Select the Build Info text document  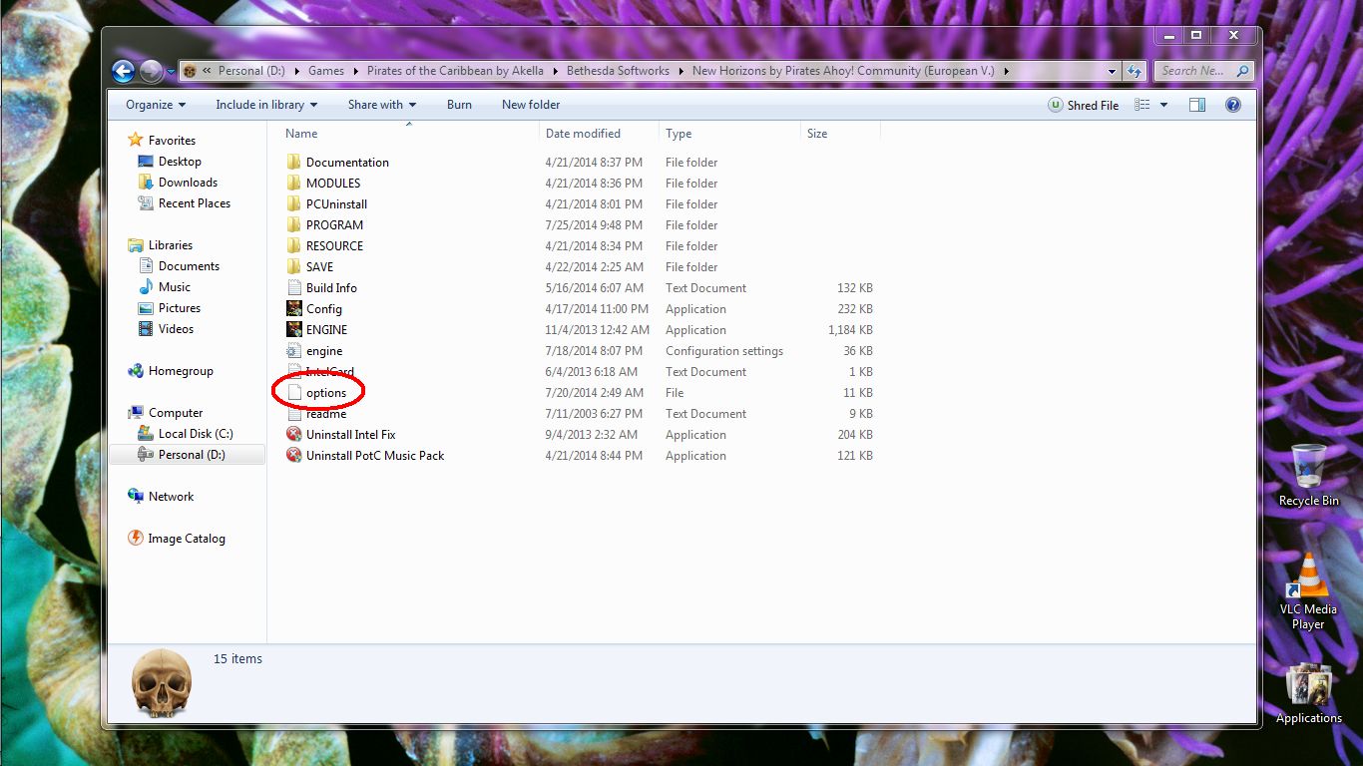point(331,288)
